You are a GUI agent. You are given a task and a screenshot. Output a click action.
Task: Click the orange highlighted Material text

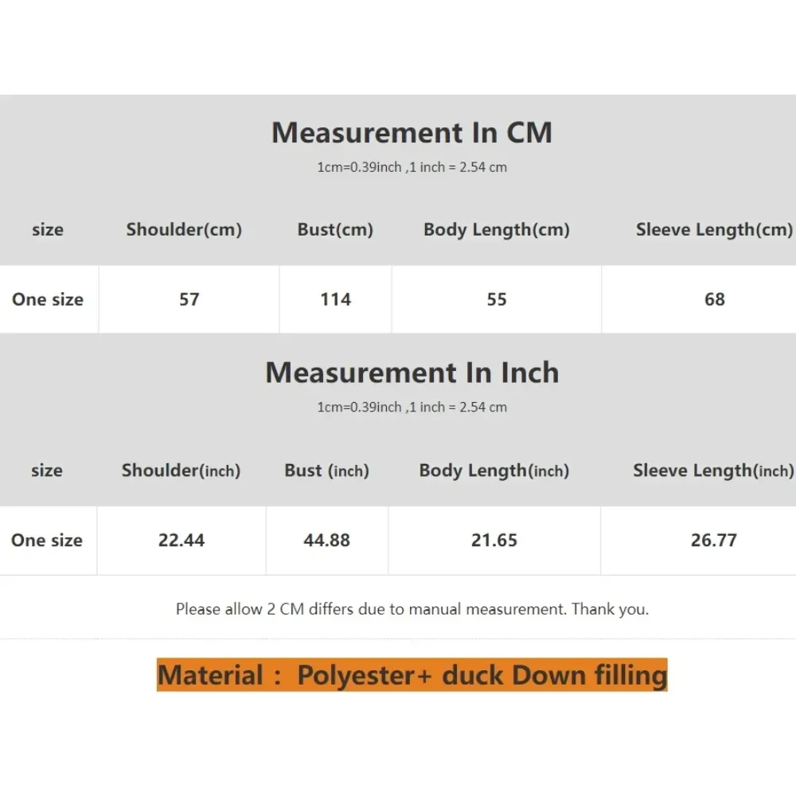click(412, 675)
